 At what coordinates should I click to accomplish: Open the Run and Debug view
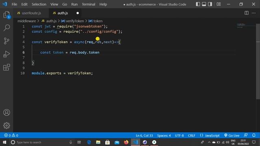(6, 54)
